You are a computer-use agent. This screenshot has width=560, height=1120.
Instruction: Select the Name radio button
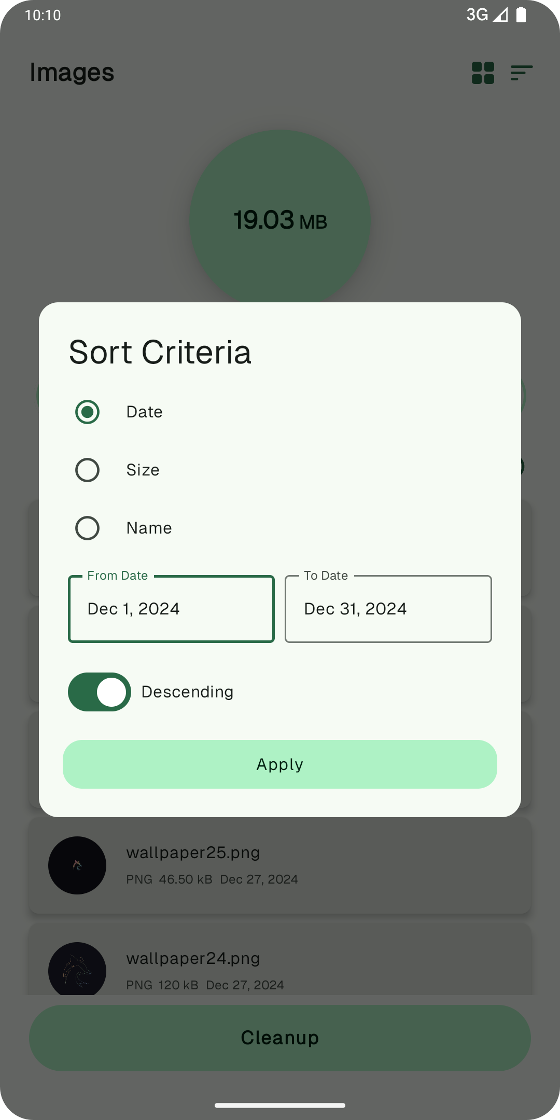click(x=87, y=528)
